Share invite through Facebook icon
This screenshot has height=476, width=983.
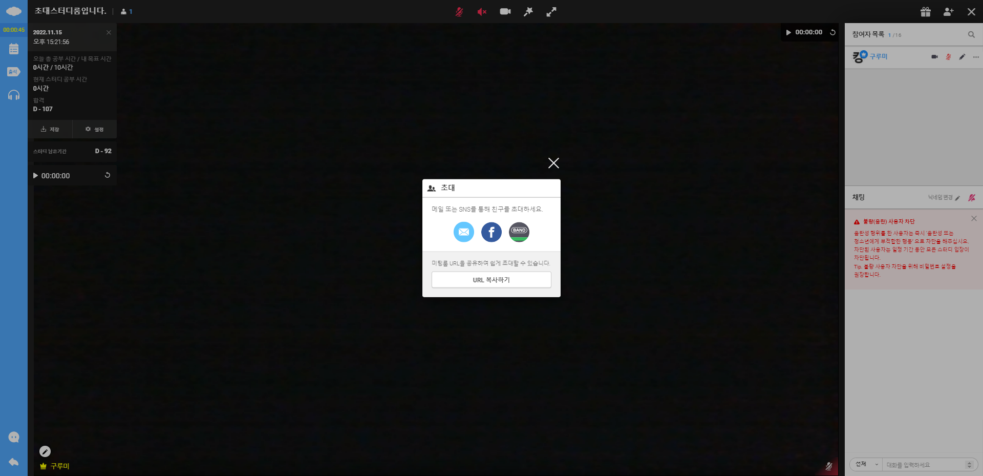point(491,232)
